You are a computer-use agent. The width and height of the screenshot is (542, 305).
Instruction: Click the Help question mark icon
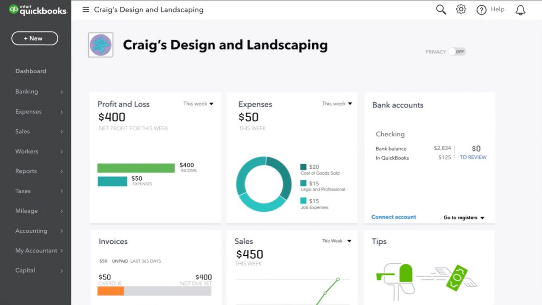point(481,9)
